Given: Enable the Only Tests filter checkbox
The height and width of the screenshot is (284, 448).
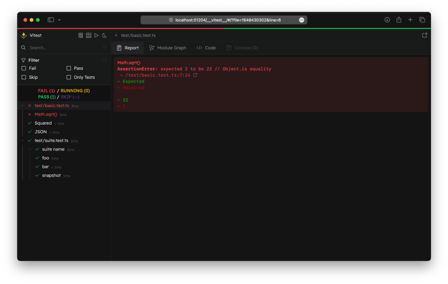Looking at the screenshot, I should coord(69,77).
